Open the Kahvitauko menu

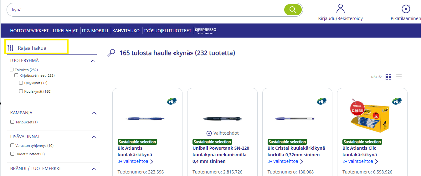coord(126,31)
